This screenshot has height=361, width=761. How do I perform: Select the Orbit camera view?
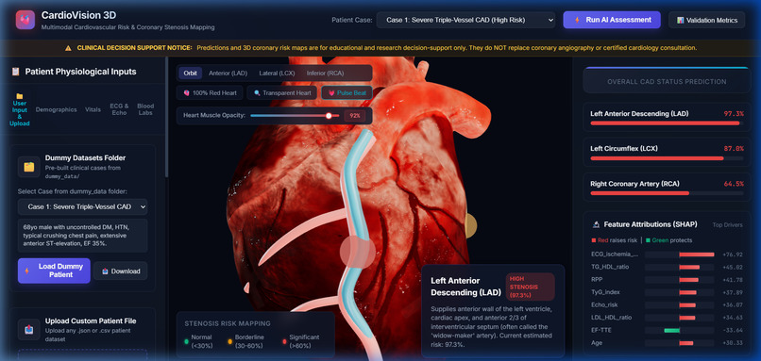(191, 74)
